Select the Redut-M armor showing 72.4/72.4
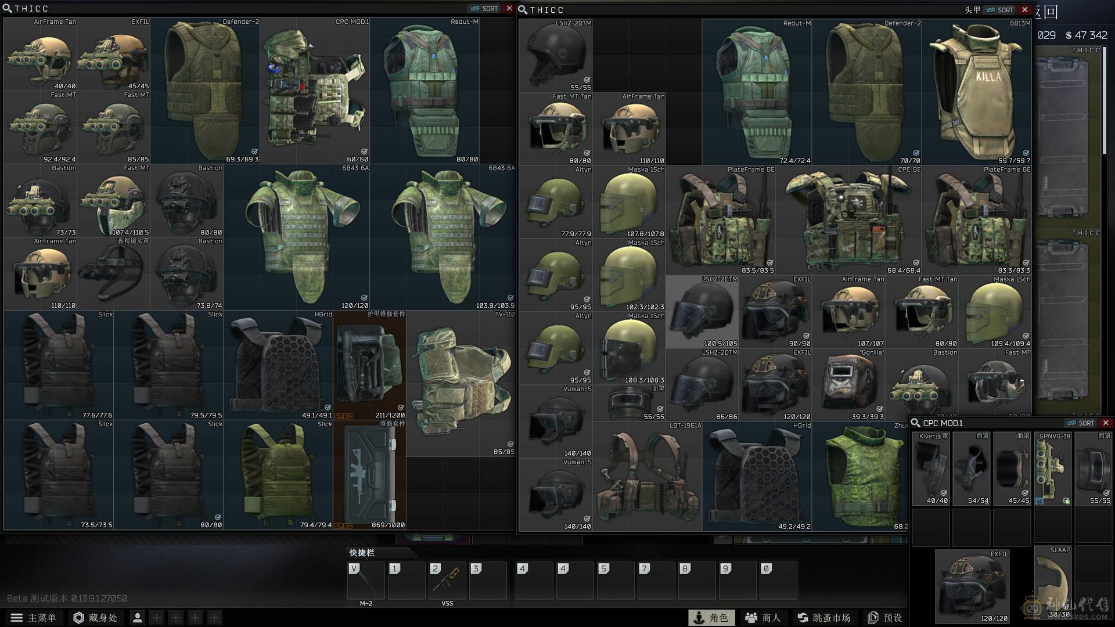The width and height of the screenshot is (1115, 627). coord(757,92)
